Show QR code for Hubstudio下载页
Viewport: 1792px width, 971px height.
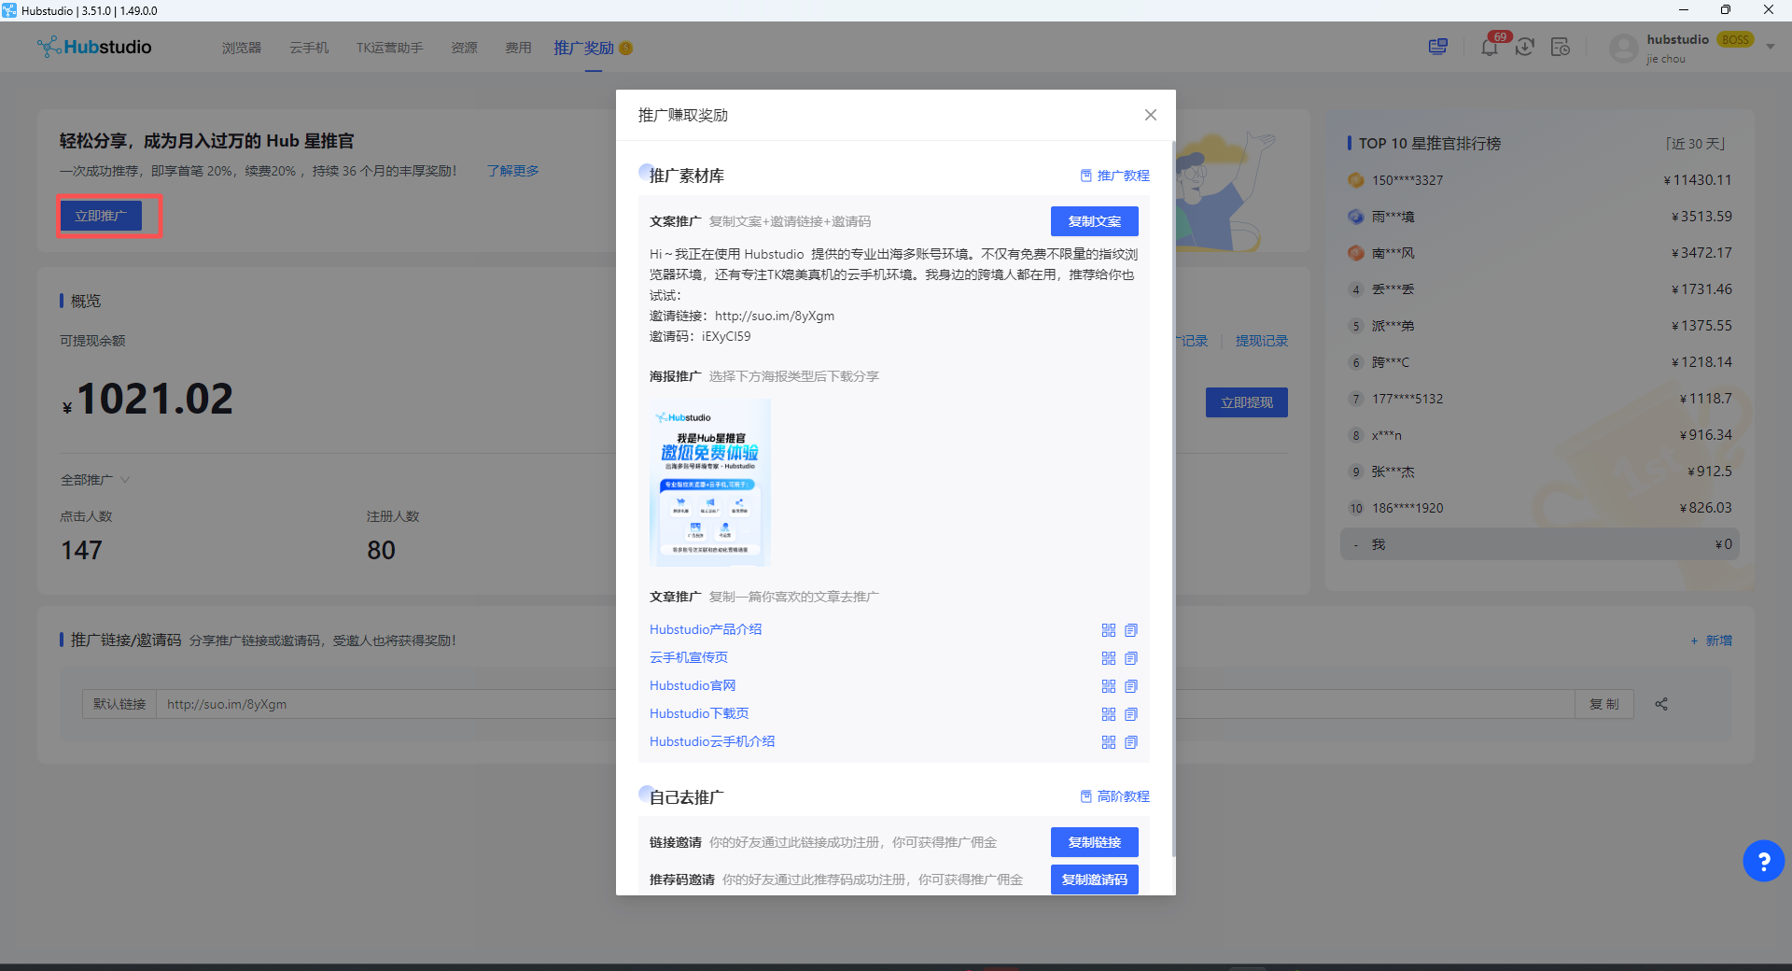pyautogui.click(x=1109, y=714)
